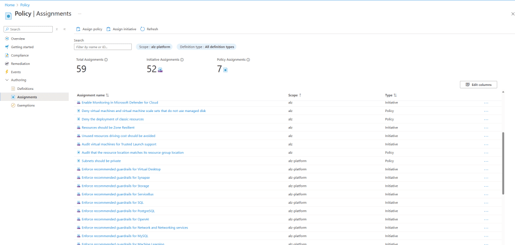
Task: Click the Assign initiative toolbar icon
Action: 109,29
